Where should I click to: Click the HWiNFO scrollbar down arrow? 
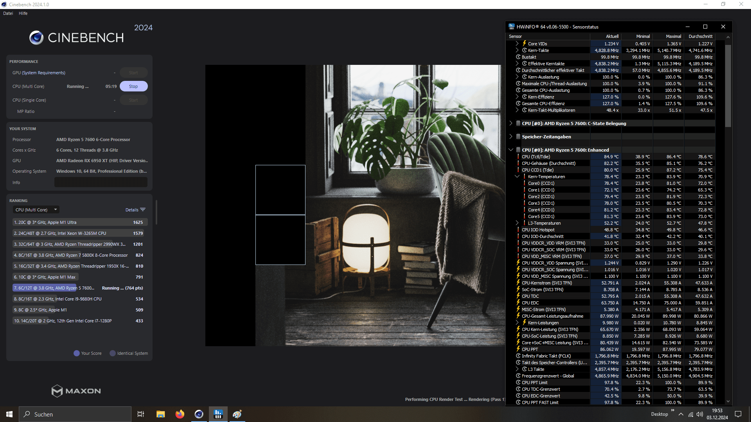pos(728,401)
